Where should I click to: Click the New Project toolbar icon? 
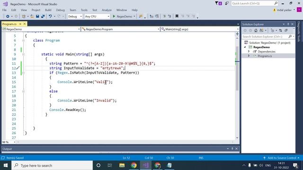click(24, 17)
